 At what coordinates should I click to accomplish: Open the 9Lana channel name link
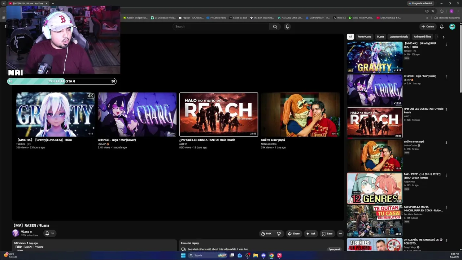pos(25,232)
